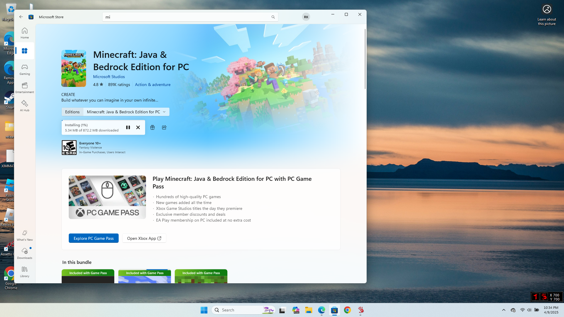Click the Microsoft Store logo in title bar
564x317 pixels.
tap(31, 17)
